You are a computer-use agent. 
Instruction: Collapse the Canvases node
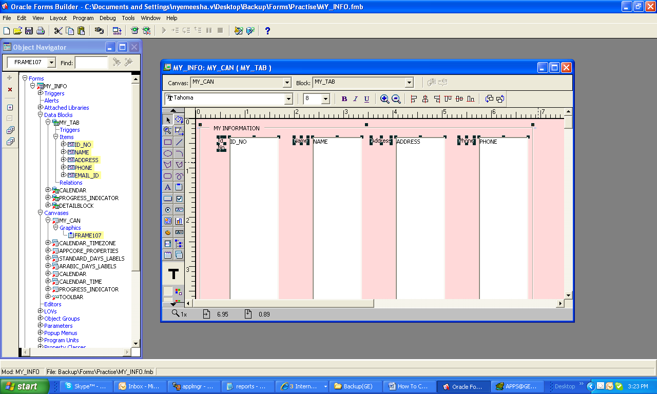(41, 212)
